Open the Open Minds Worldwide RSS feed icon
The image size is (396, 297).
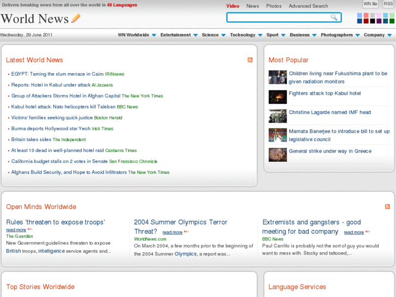click(387, 207)
